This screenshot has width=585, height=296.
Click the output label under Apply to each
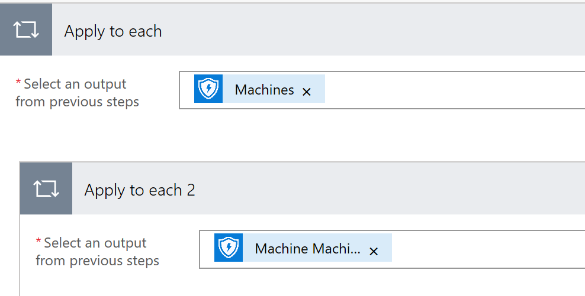77,93
